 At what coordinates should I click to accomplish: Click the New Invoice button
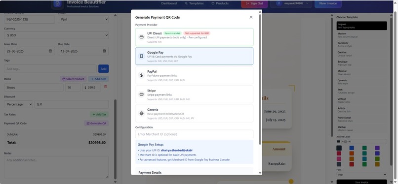[328, 3]
